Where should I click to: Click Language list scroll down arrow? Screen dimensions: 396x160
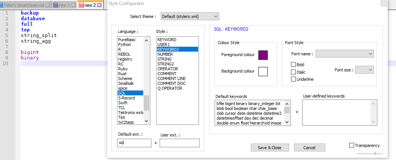(x=147, y=121)
